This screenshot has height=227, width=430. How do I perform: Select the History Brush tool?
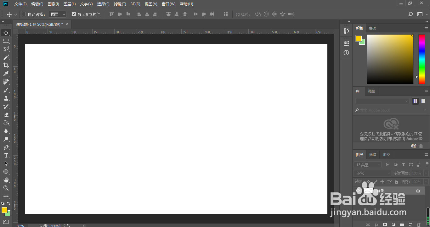click(x=6, y=106)
